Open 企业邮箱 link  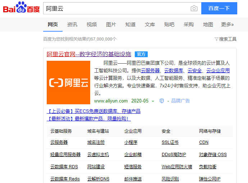tap(133, 155)
